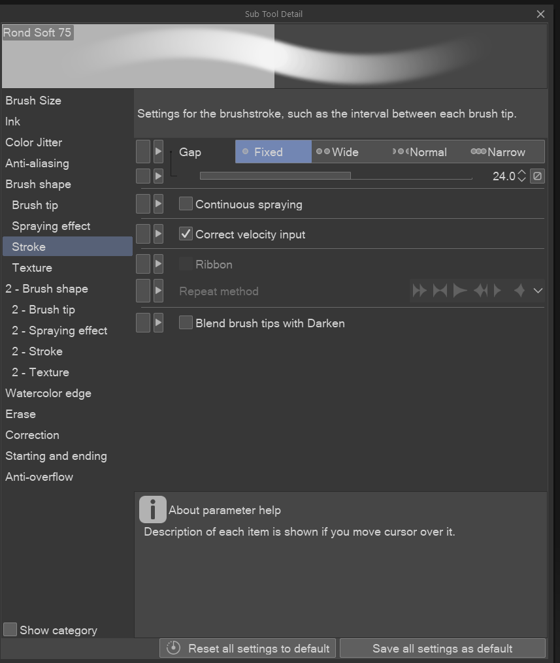The image size is (560, 663).
Task: Select the Normal gap option
Action: point(420,152)
